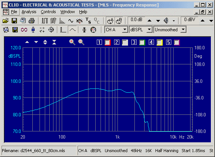The image size is (215, 157).
Task: Toggle white overlay 2 checkbox
Action: pos(125,43)
